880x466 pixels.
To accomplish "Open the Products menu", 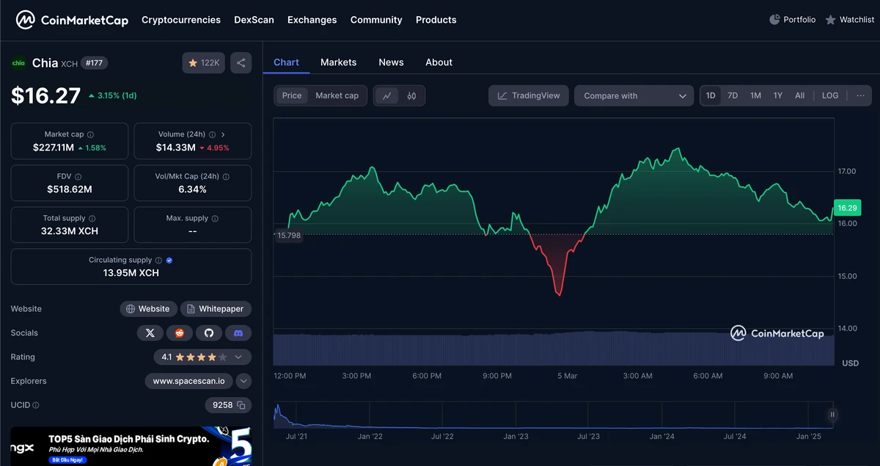I will tap(436, 20).
